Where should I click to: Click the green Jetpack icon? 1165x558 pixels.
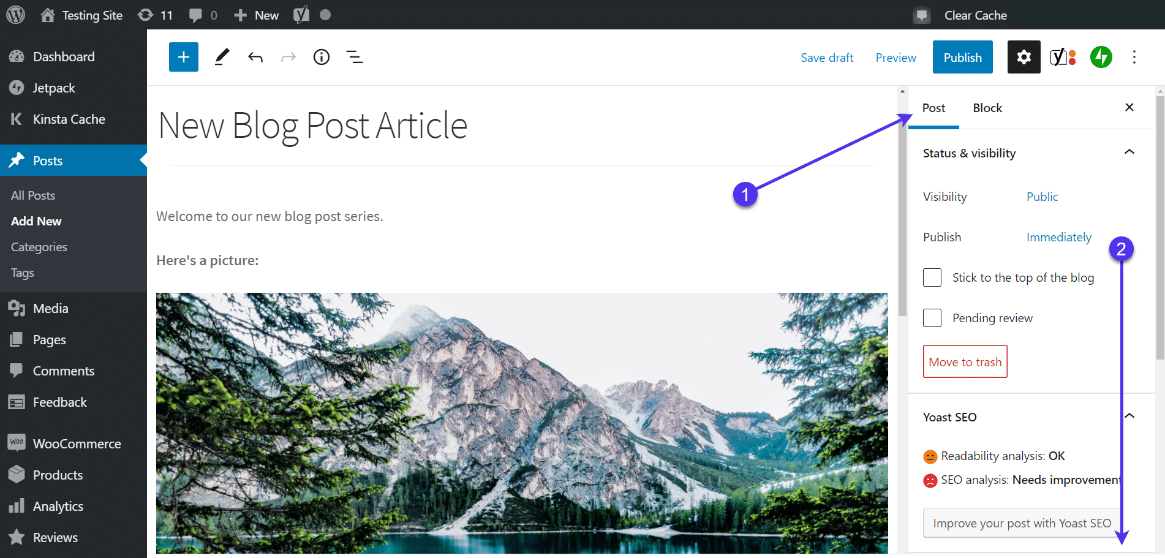[1100, 56]
